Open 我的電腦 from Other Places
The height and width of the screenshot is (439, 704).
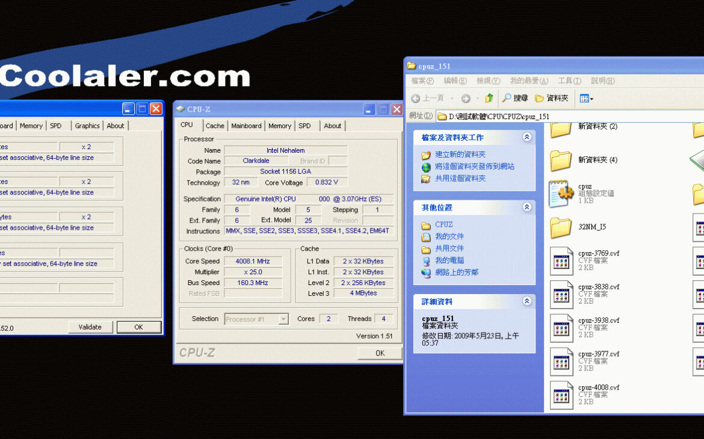pos(449,260)
